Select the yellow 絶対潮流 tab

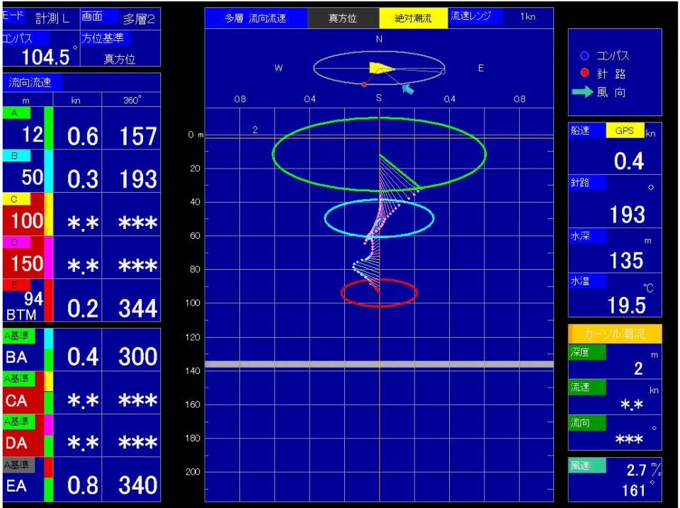(x=413, y=18)
